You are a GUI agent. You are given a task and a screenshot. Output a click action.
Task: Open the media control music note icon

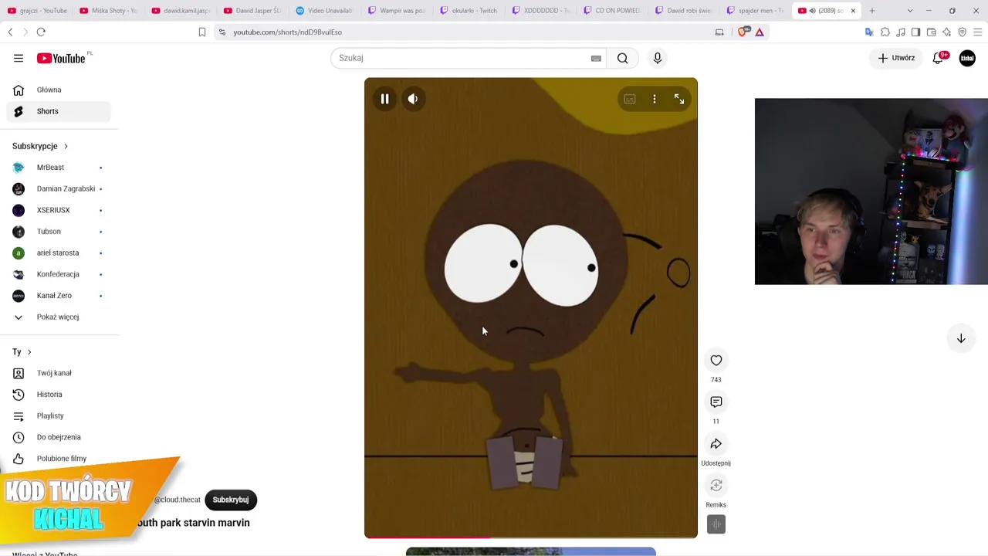click(901, 32)
